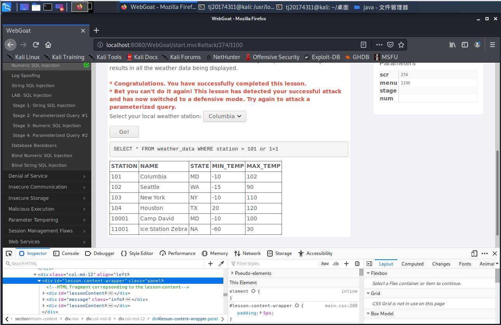
Task: Open Stage 3: Numeric SQL Injection
Action: [47, 126]
